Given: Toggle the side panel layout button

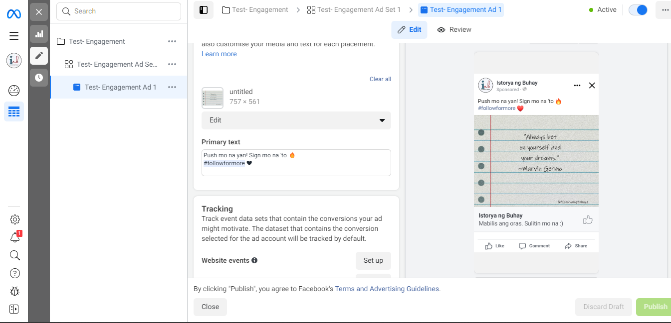Looking at the screenshot, I should click(204, 10).
